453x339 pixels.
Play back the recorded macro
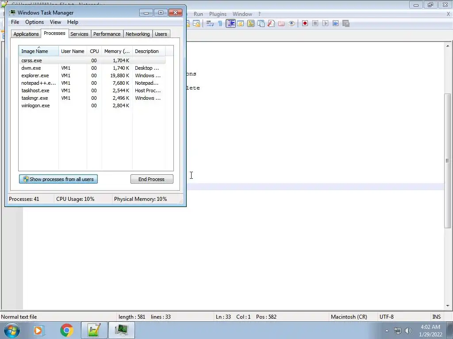click(325, 23)
